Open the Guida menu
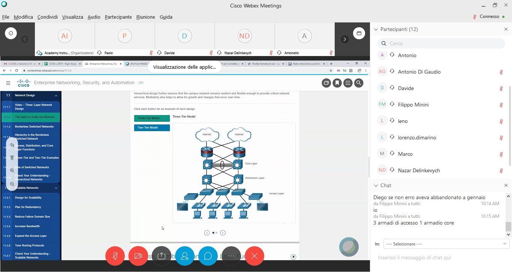The height and width of the screenshot is (272, 512). [166, 17]
